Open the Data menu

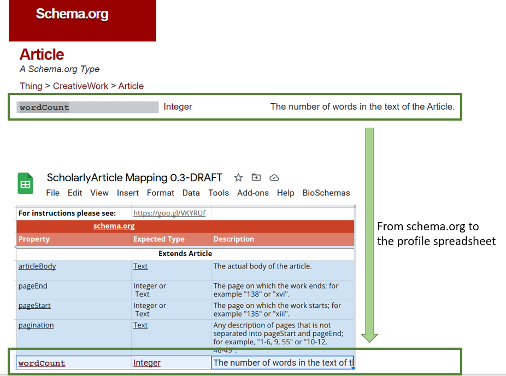(191, 193)
